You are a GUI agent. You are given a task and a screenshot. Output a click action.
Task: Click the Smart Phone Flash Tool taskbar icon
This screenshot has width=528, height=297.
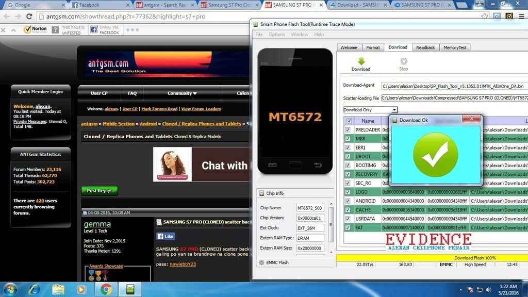click(130, 289)
